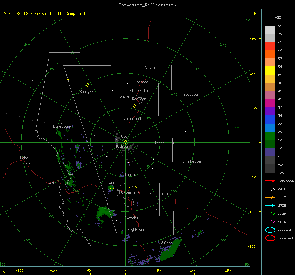Image resolution: width=295 pixels, height=275 pixels.
Task: Click the asterisk marker above Limestone
Action: [x=62, y=123]
